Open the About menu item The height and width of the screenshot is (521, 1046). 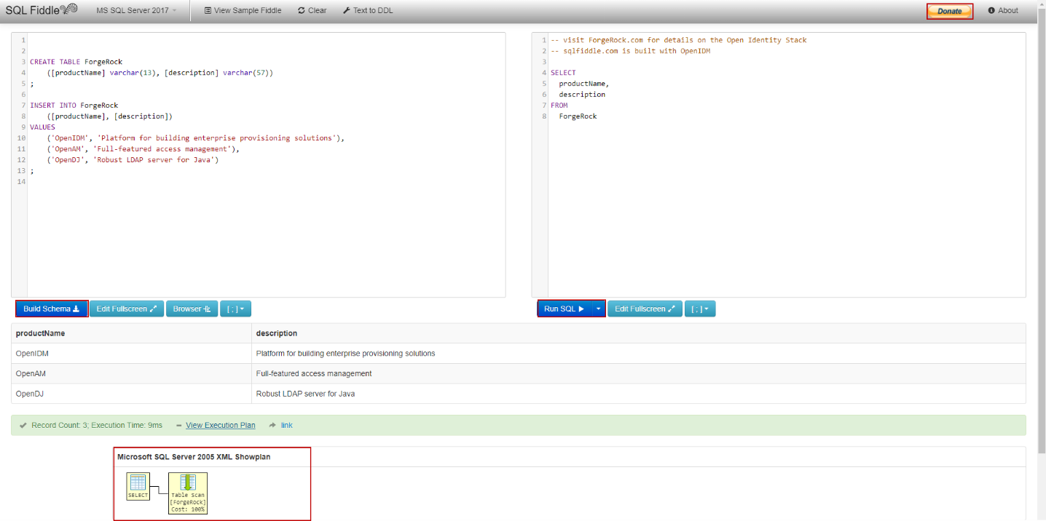pos(1003,11)
